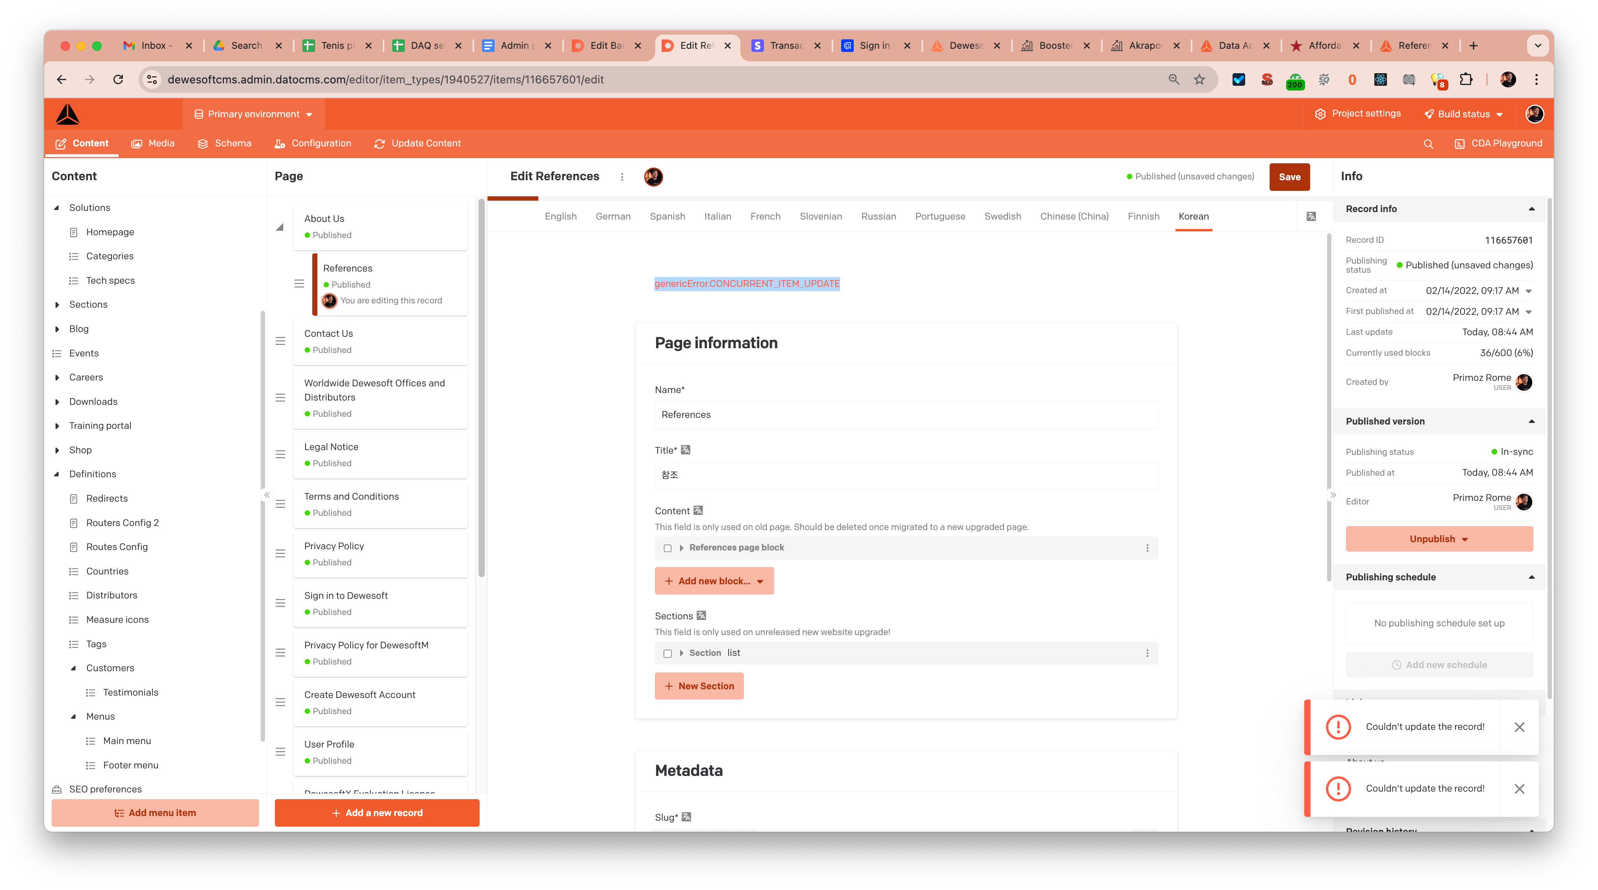Open Add new block dropdown
Viewport: 1598px width, 890px height.
click(714, 581)
